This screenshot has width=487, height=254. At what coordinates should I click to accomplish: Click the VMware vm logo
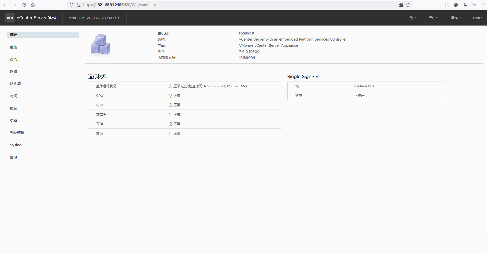[10, 18]
